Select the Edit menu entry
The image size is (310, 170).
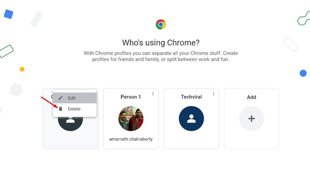pyautogui.click(x=75, y=98)
